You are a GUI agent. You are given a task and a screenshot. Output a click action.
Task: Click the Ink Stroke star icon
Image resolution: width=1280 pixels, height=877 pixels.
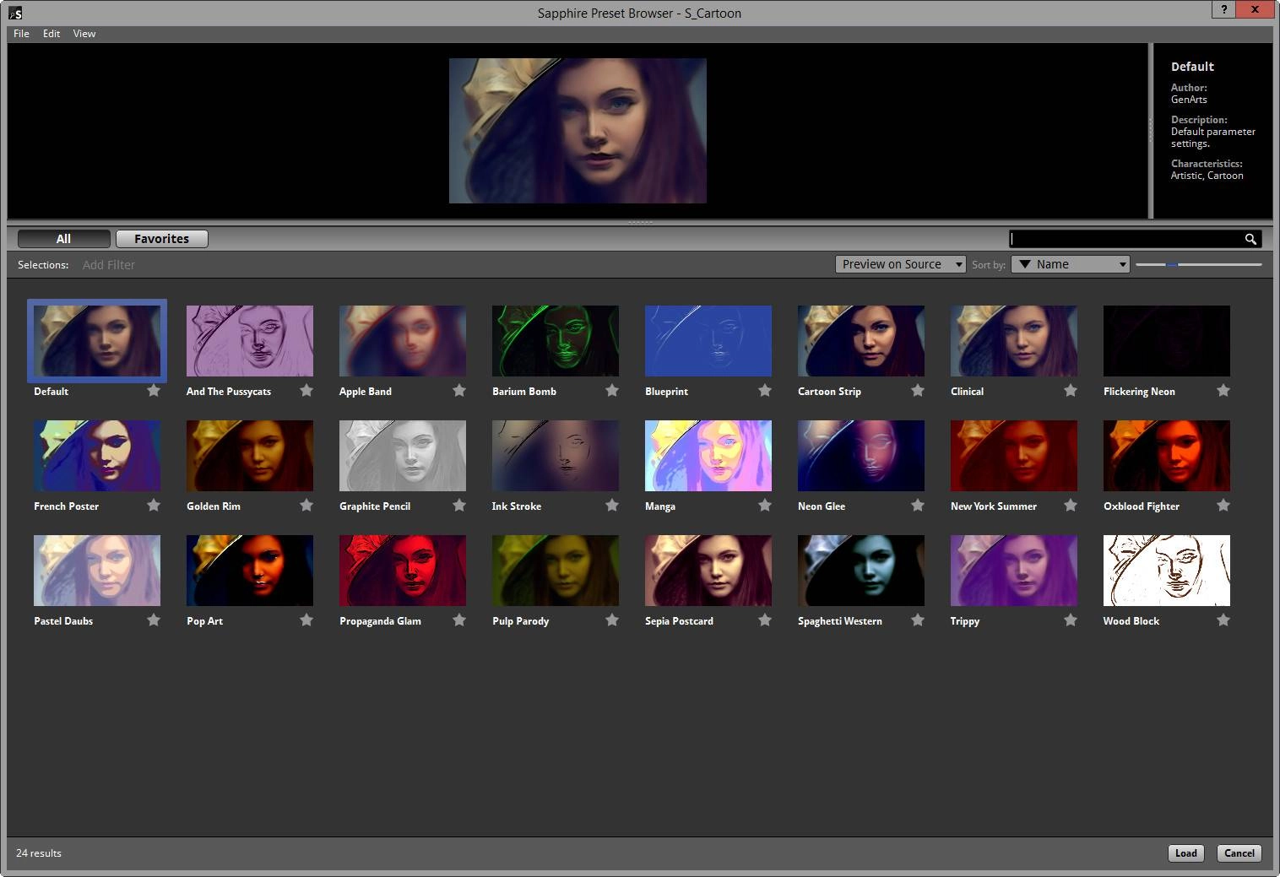[x=612, y=505]
